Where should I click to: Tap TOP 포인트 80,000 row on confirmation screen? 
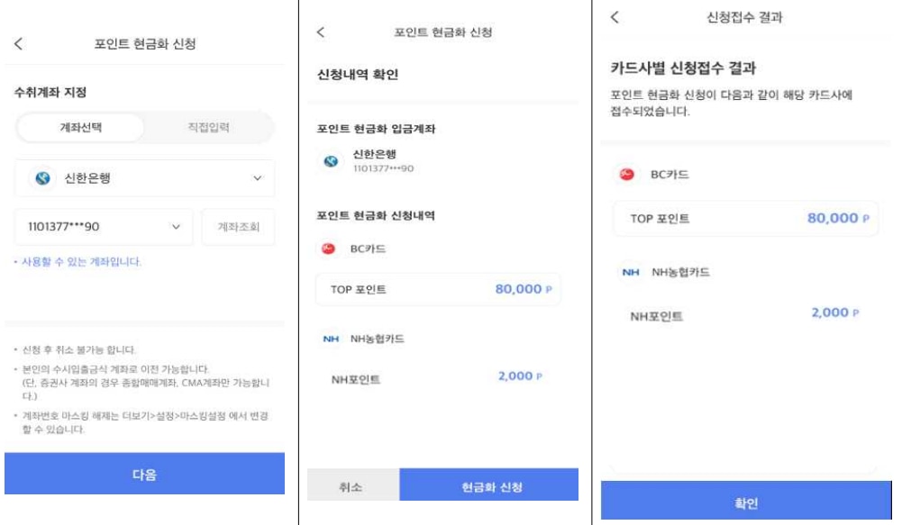coord(438,289)
